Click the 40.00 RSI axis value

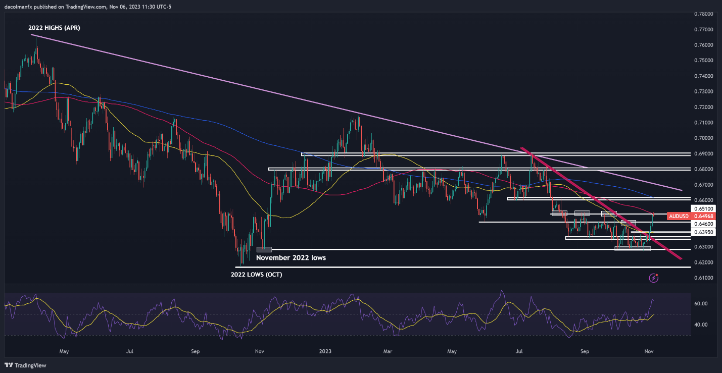(x=700, y=325)
